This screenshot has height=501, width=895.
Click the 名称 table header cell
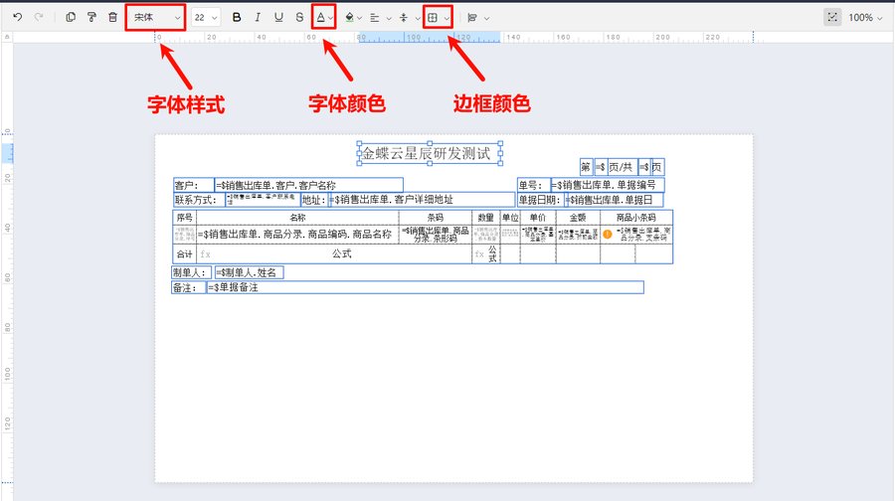297,218
